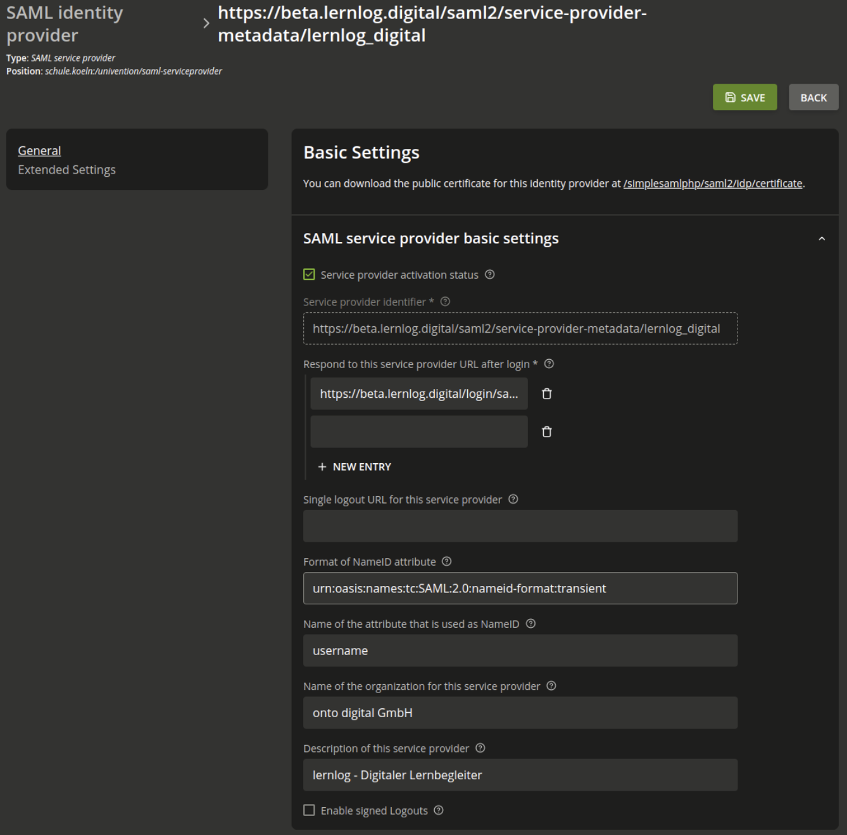The height and width of the screenshot is (835, 847).
Task: Click help icon next to Service provider identifier
Action: pos(445,302)
